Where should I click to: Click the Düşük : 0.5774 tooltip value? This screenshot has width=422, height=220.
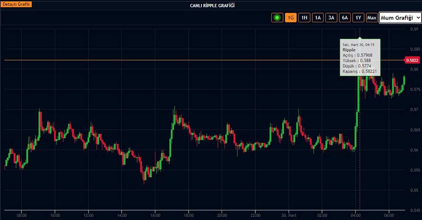pos(357,66)
